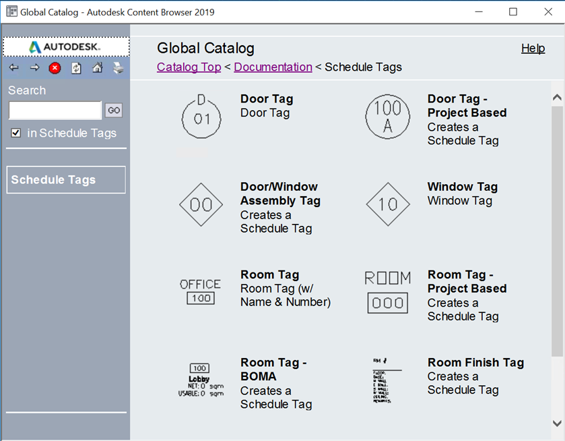This screenshot has height=441, width=565.
Task: Click the printer icon
Action: coord(118,68)
